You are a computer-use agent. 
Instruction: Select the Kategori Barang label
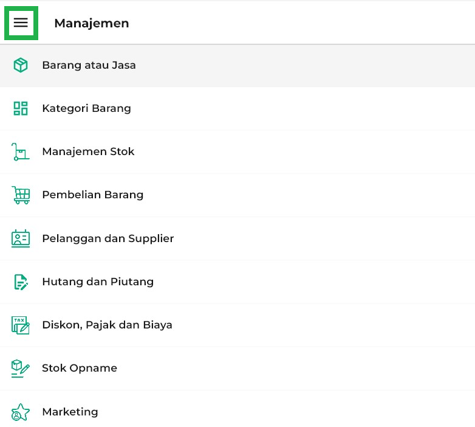coord(86,109)
